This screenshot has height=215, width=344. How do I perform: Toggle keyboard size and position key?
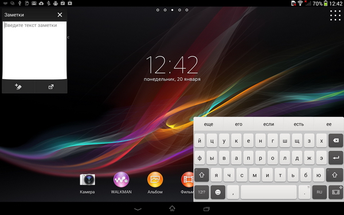[x=335, y=193]
